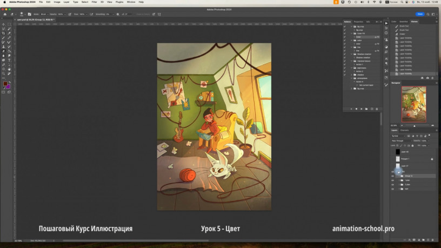The image size is (441, 248).
Task: Collapse the atmosphere set in Actions
Action: (x=352, y=78)
